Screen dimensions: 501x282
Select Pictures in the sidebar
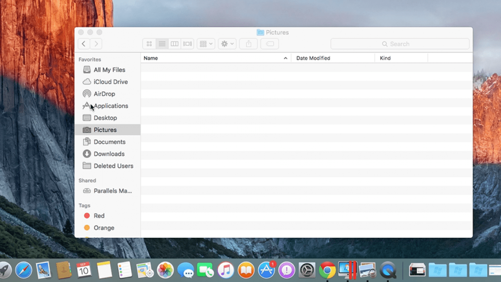point(107,130)
